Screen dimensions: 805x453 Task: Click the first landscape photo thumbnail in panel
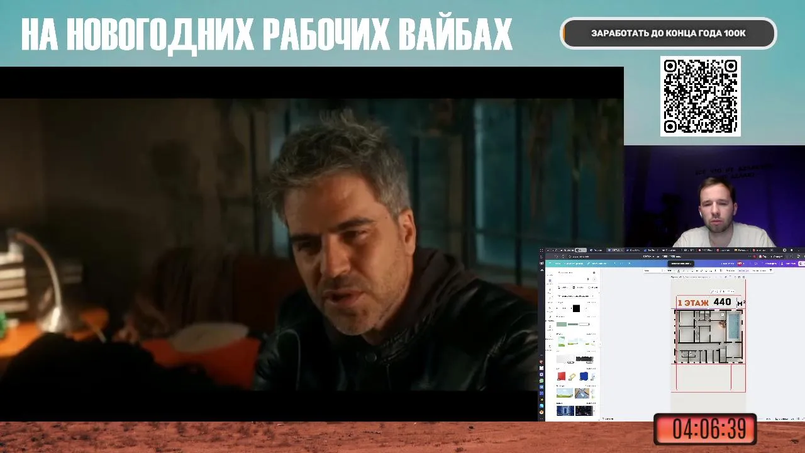coord(565,393)
